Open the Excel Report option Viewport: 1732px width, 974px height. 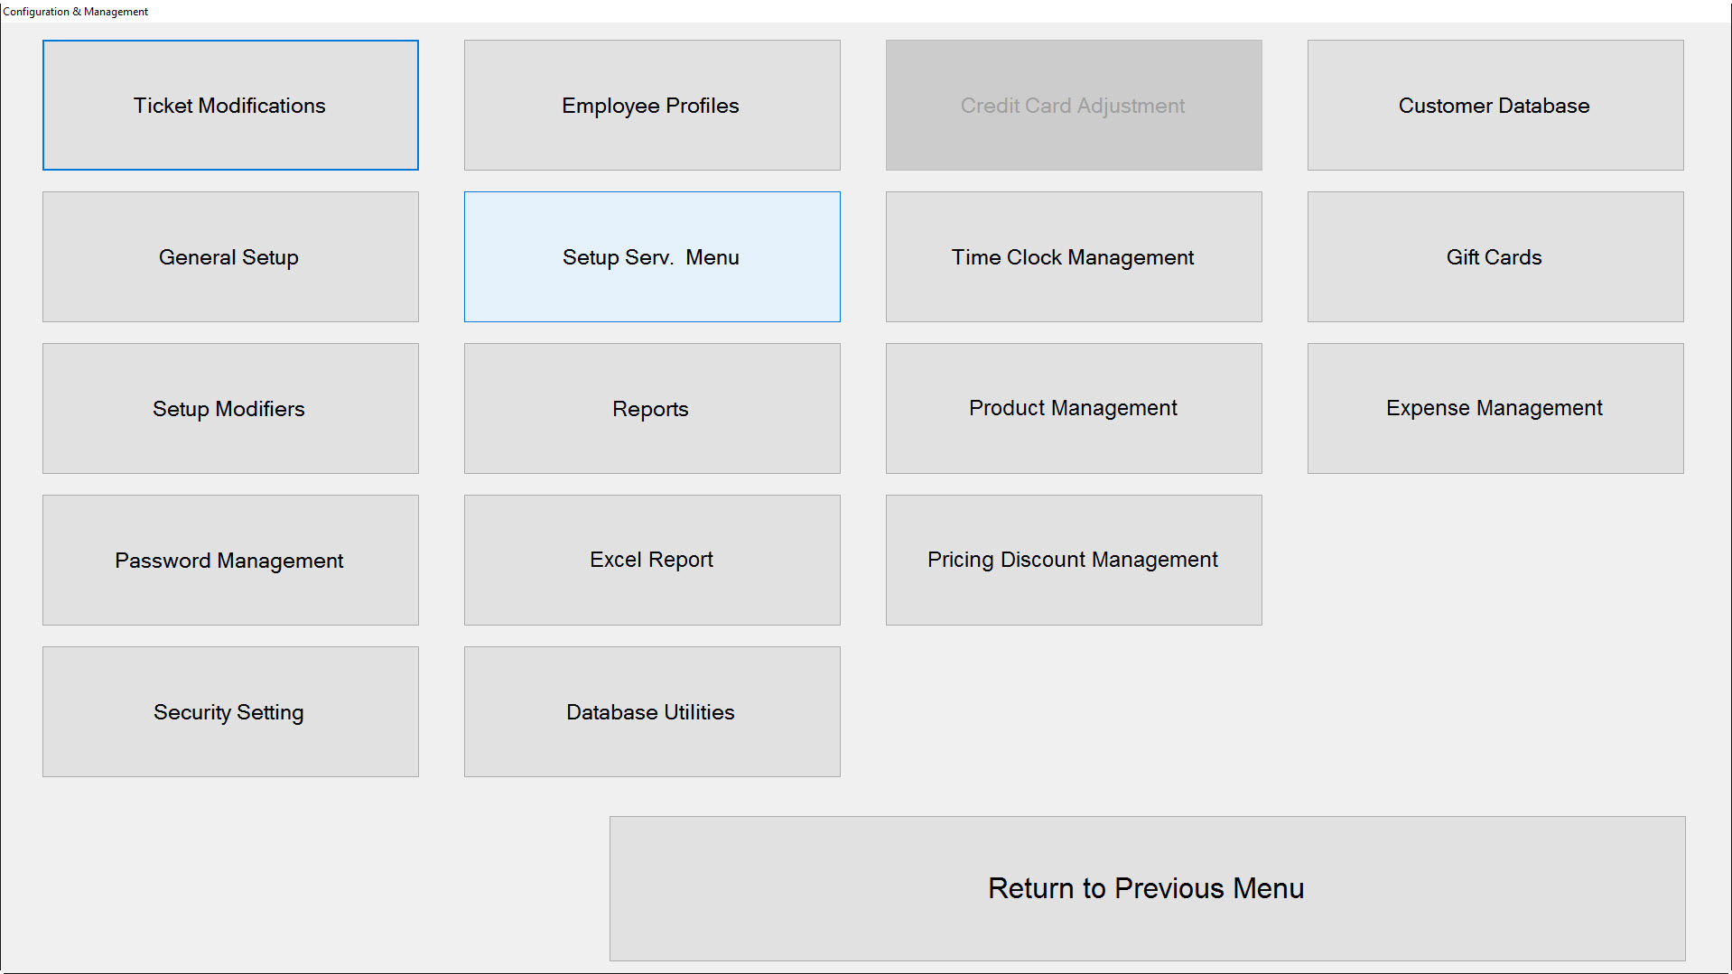tap(651, 560)
